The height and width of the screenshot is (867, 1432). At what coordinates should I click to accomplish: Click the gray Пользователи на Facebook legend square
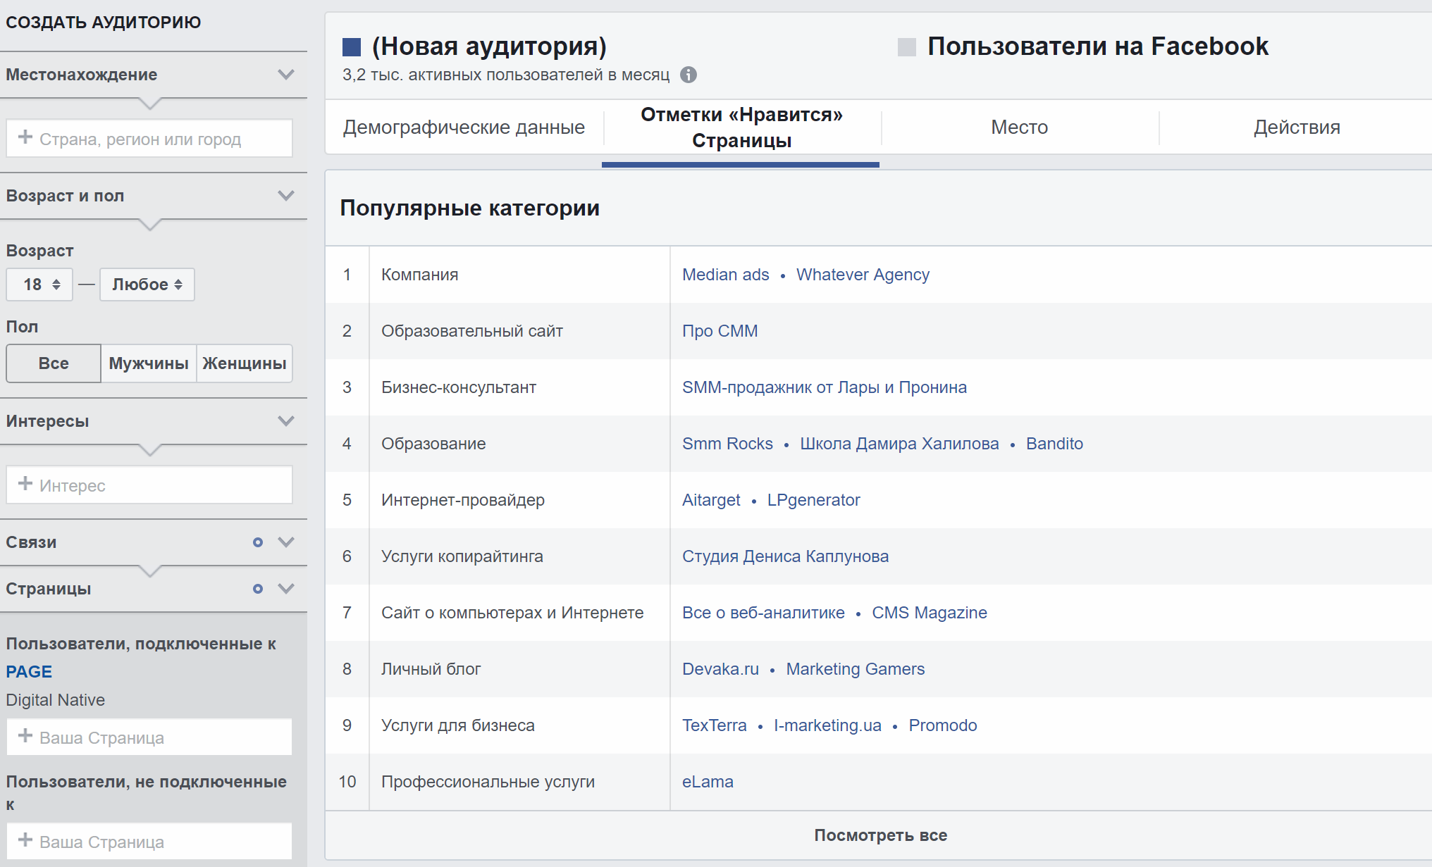click(907, 47)
